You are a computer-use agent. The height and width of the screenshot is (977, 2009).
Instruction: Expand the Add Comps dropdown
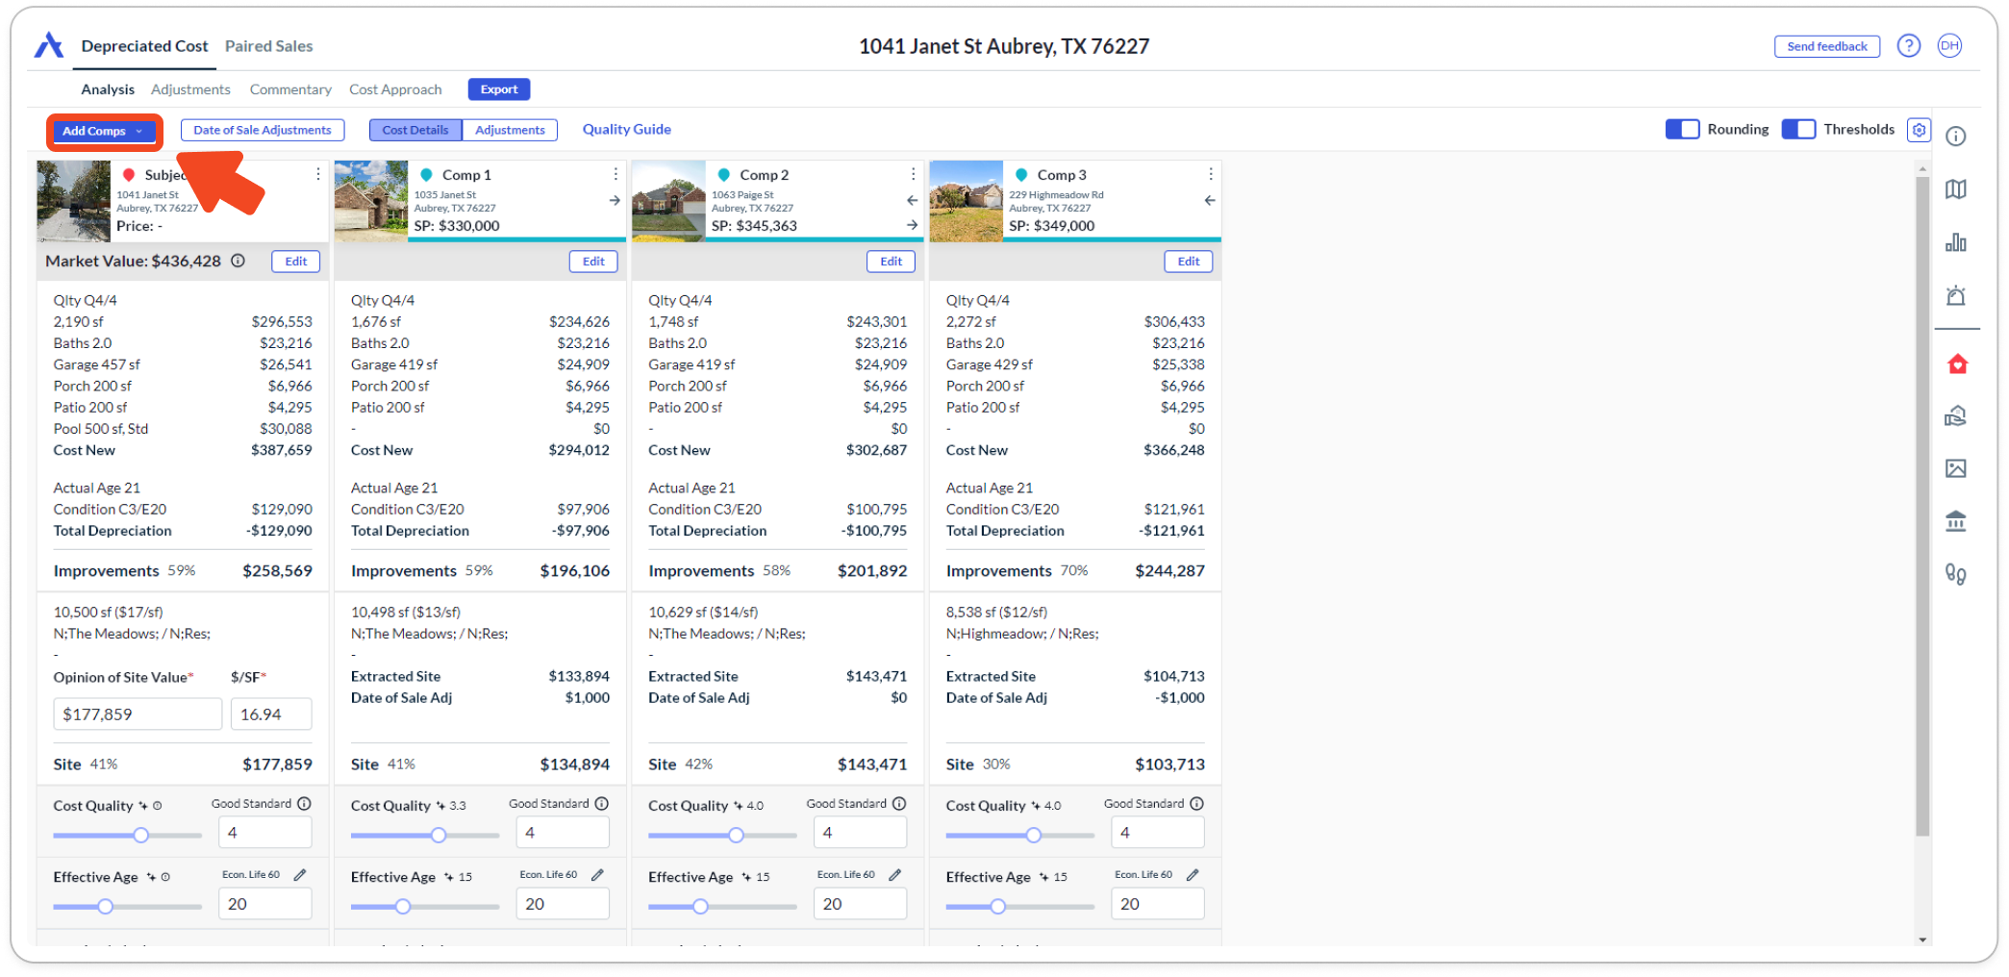[103, 131]
